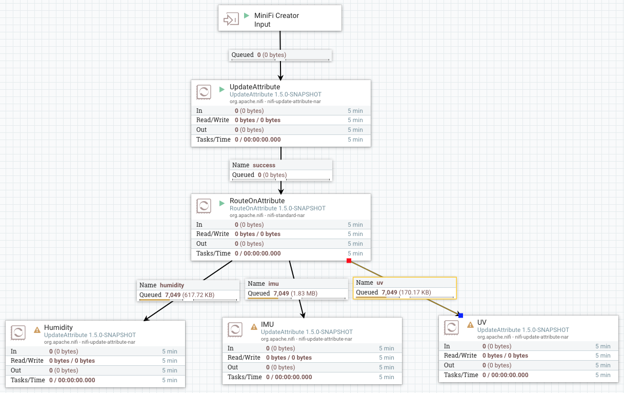
Task: Click the 'IMU' processor title
Action: pyautogui.click(x=268, y=324)
